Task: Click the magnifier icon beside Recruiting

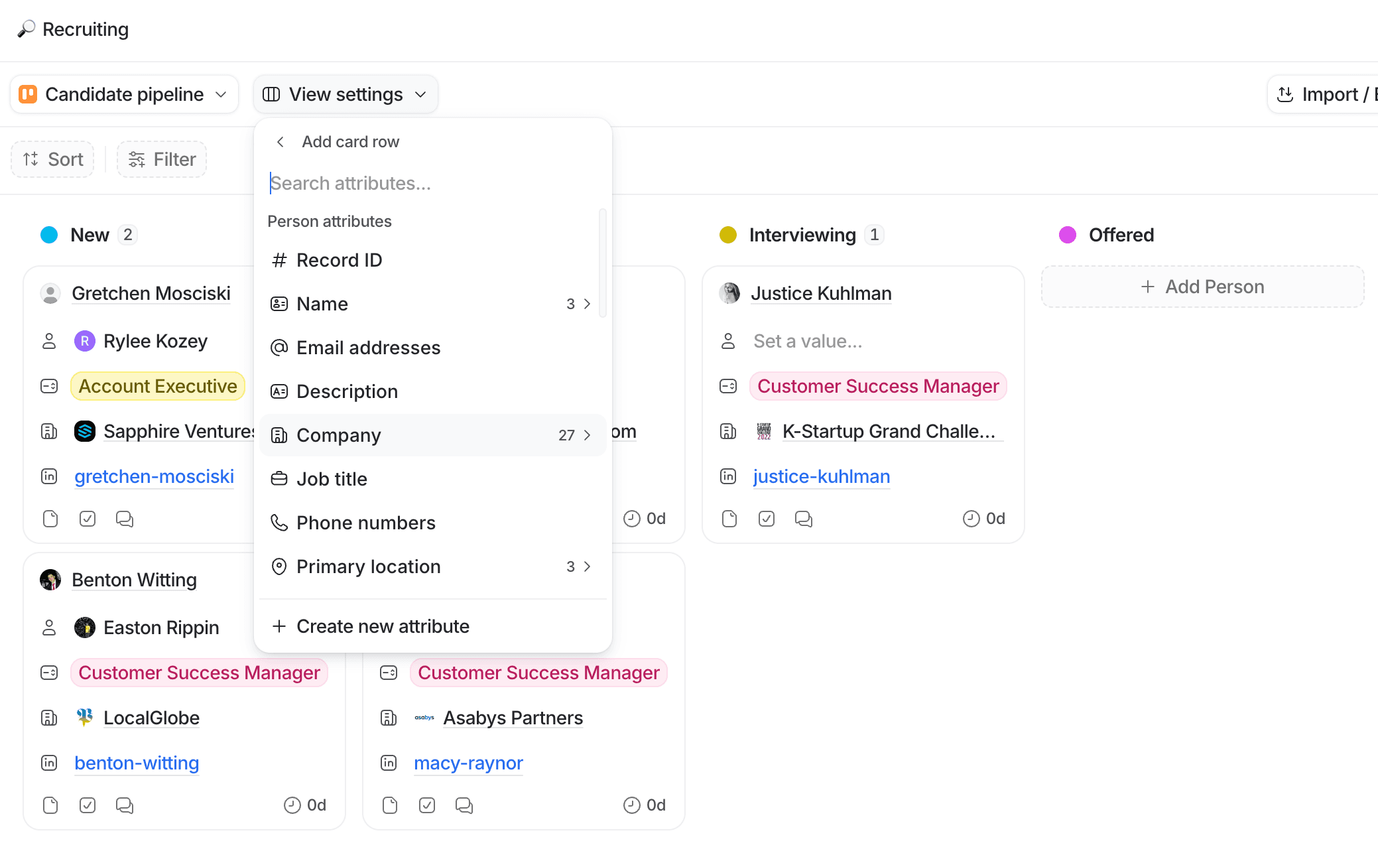Action: (x=26, y=29)
